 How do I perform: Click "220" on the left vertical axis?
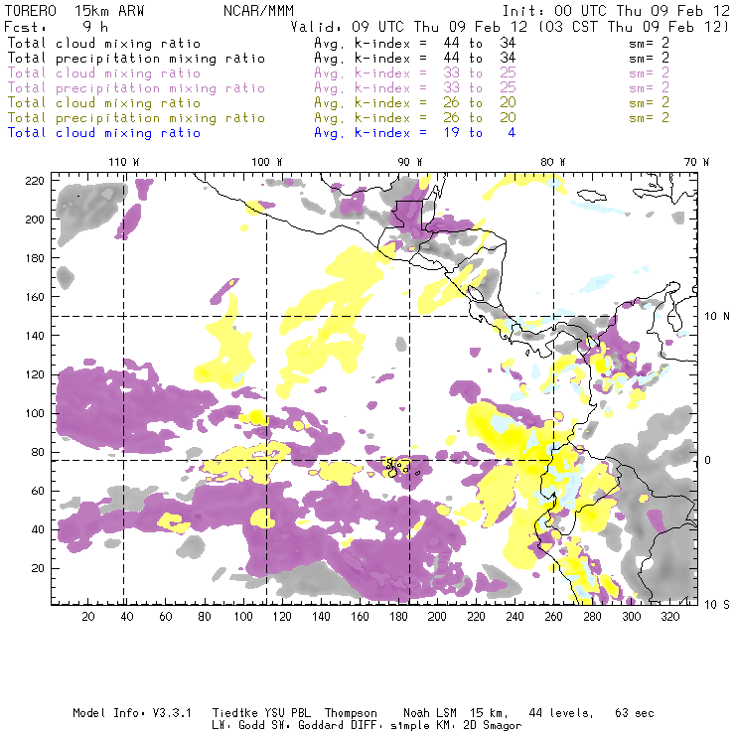click(35, 181)
